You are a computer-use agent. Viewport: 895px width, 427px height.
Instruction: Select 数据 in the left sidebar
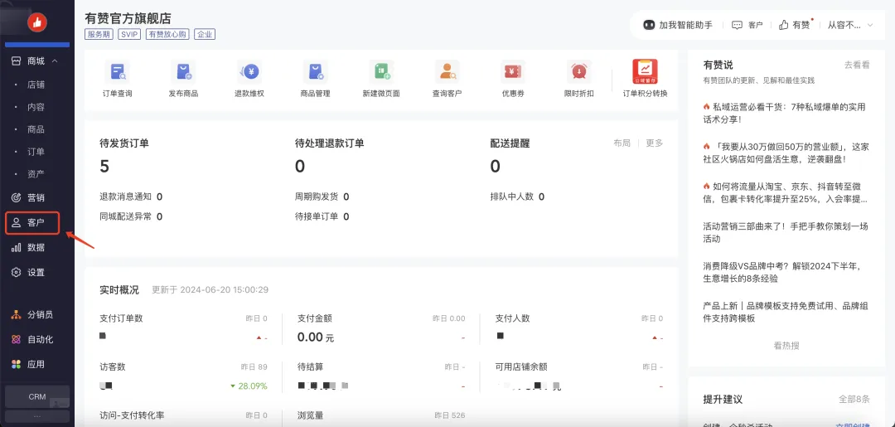click(x=35, y=247)
